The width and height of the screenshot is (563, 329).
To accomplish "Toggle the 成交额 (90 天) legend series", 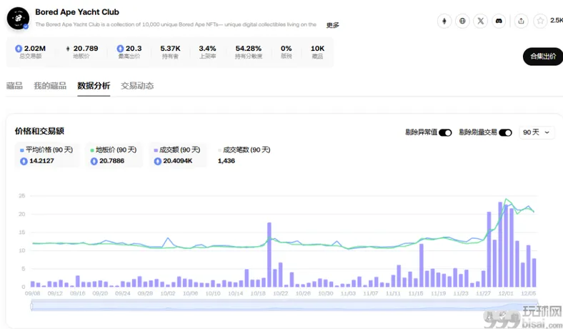I will click(178, 155).
